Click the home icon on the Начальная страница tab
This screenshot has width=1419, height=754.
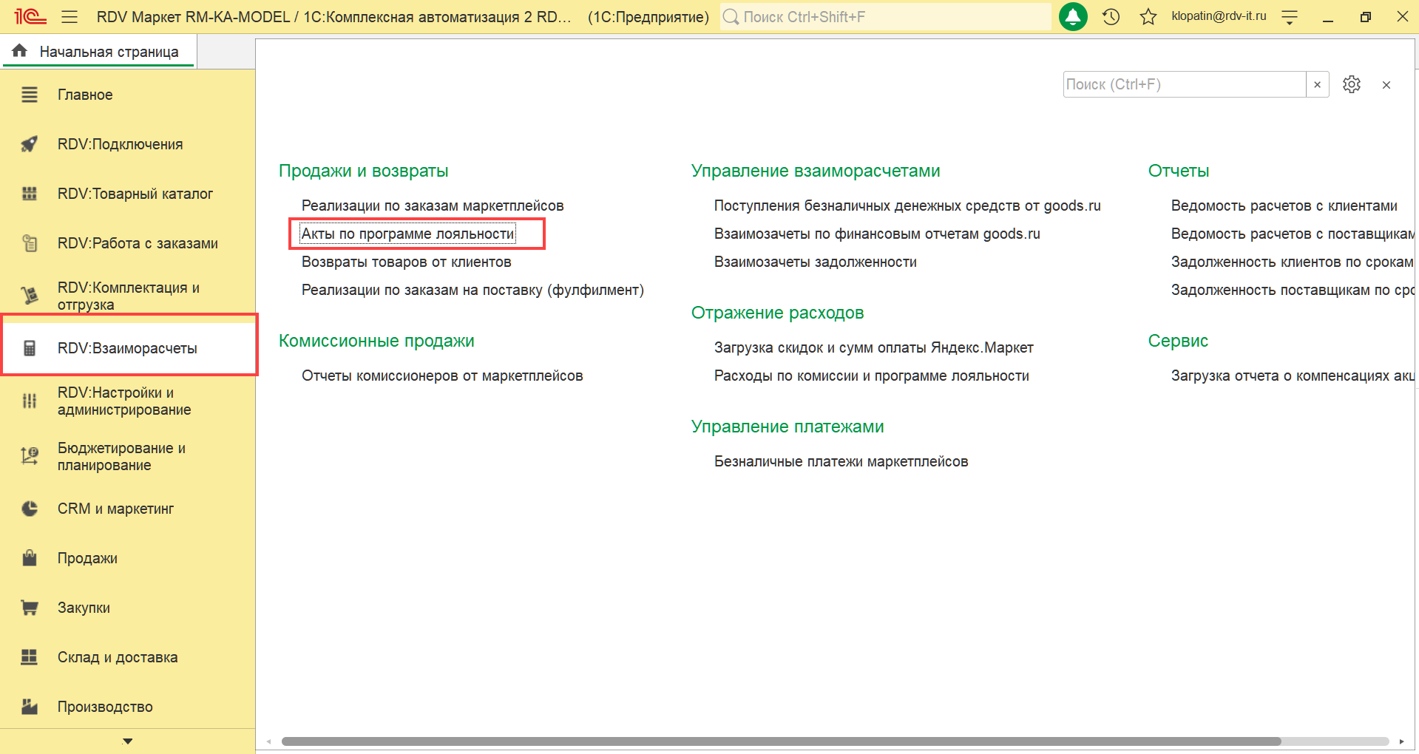(20, 51)
